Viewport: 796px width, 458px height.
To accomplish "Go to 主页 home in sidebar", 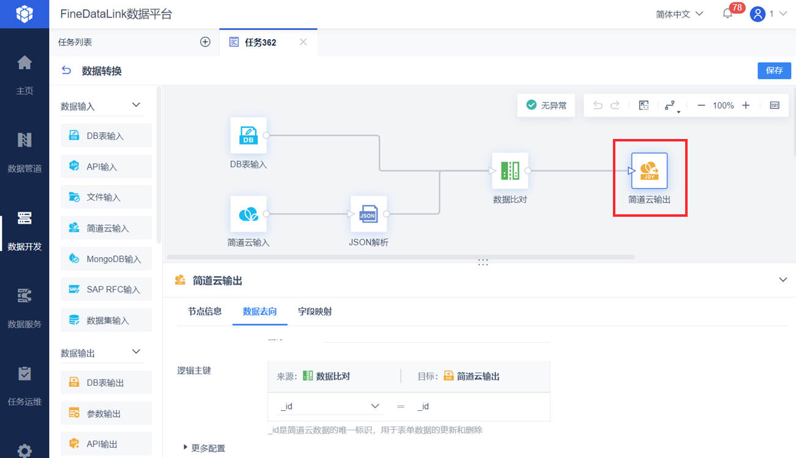I will tap(24, 75).
